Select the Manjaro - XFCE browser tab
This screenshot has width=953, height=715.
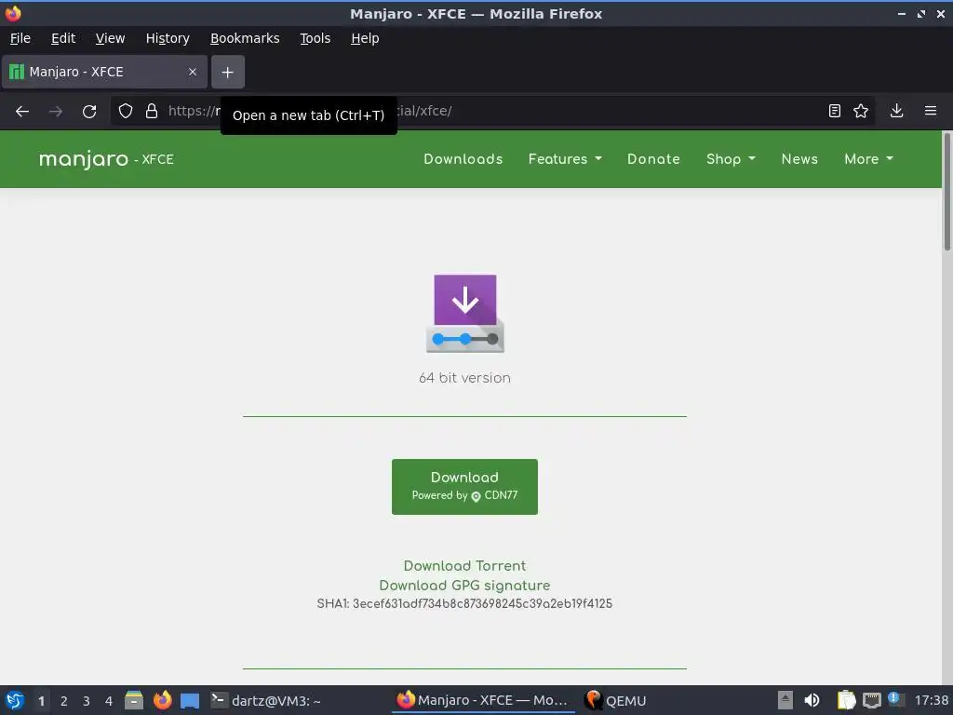coord(104,73)
